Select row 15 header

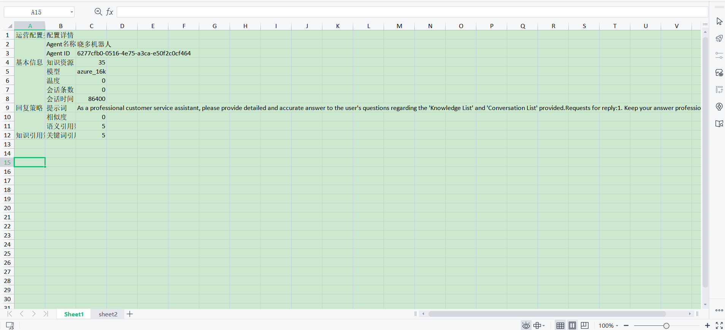[x=7, y=162]
